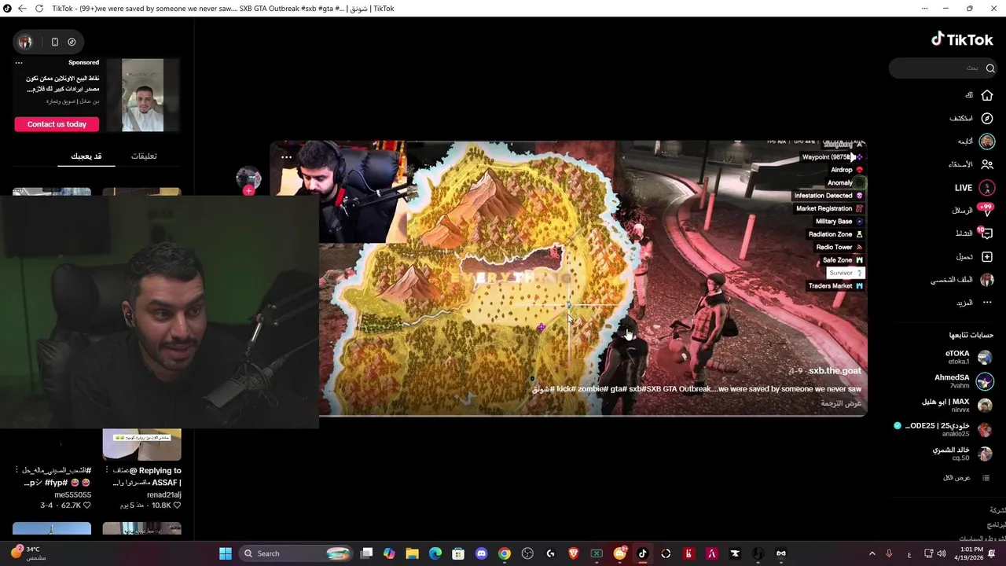This screenshot has height=566, width=1006.
Task: Open TikTok home 'لك' icon
Action: click(987, 95)
